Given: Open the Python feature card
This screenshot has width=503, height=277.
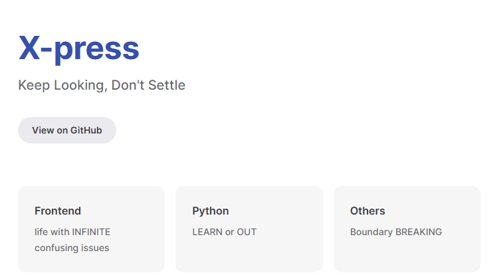Looking at the screenshot, I should coord(249,229).
